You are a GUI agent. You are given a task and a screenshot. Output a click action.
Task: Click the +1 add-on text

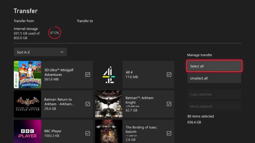pyautogui.click(x=131, y=136)
